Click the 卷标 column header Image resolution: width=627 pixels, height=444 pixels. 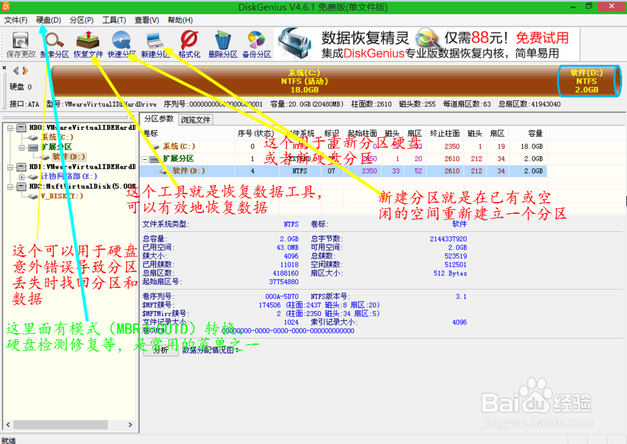[187, 134]
